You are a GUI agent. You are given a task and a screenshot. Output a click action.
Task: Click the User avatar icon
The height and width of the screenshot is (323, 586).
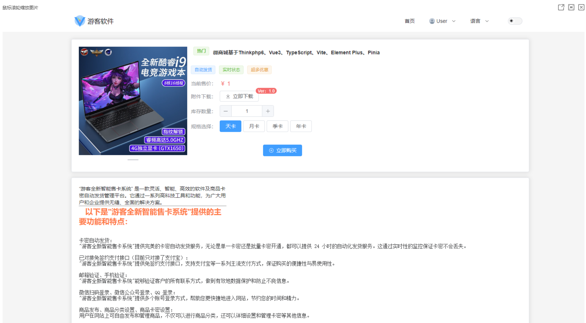pos(432,21)
